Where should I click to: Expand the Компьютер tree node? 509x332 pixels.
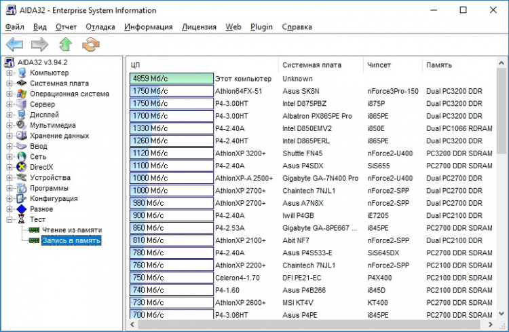[x=10, y=73]
